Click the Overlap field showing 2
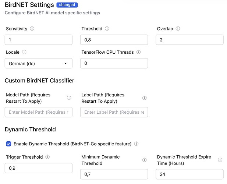This screenshot has height=184, width=227. click(189, 40)
